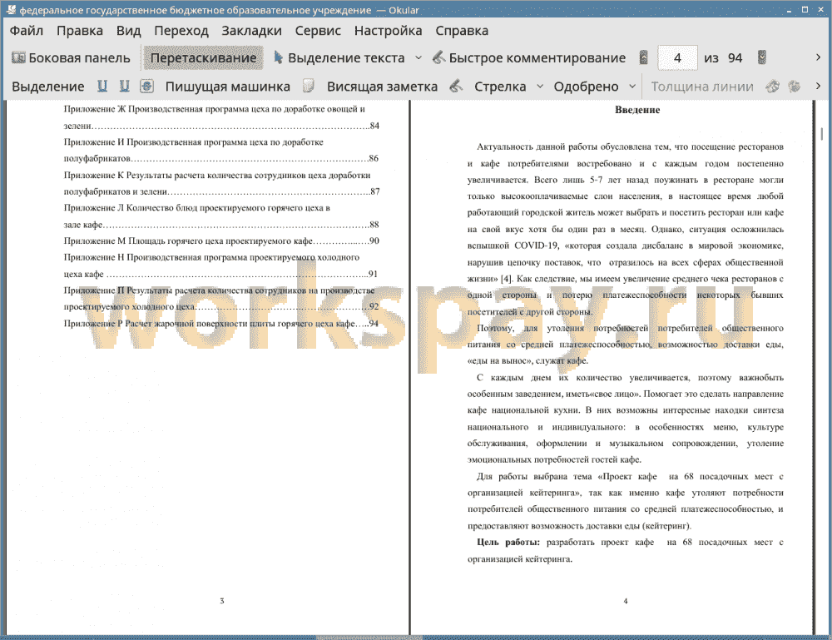The height and width of the screenshot is (640, 832).
Task: Maximize the Okular window
Action: click(x=805, y=9)
